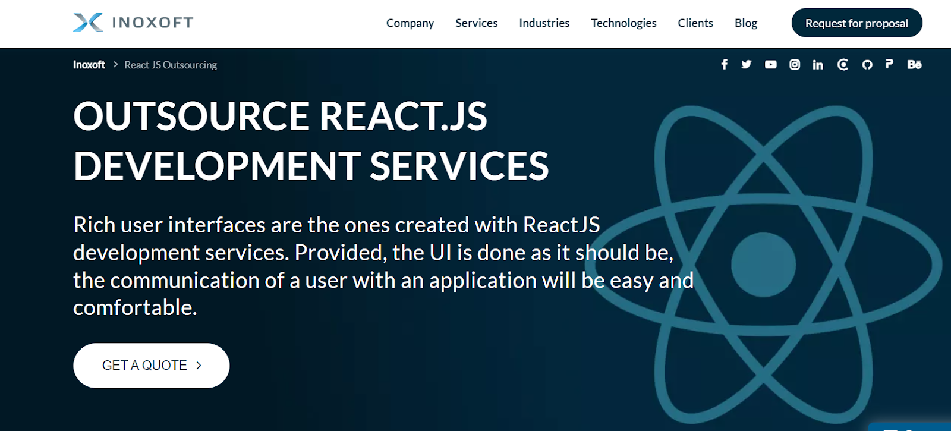
Task: Open the Industries menu
Action: pos(544,23)
